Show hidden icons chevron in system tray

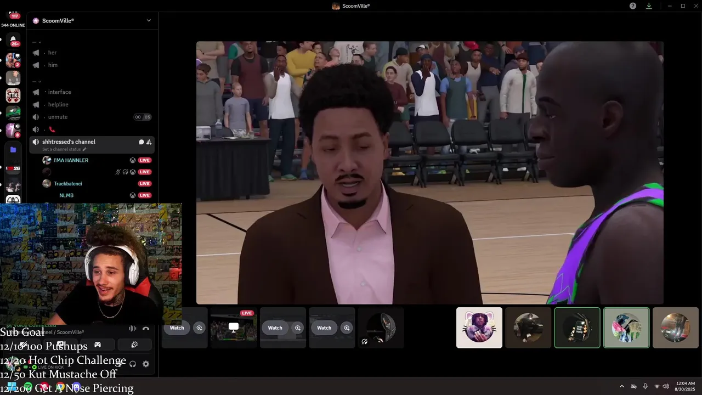pos(621,386)
